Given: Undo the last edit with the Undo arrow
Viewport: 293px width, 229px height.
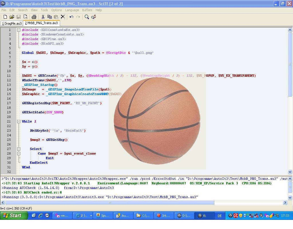Looking at the screenshot, I should [x=72, y=17].
